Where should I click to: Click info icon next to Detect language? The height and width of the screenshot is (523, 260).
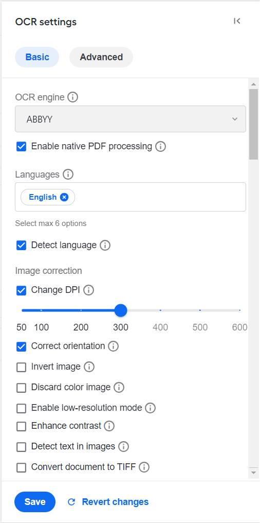pyautogui.click(x=105, y=246)
